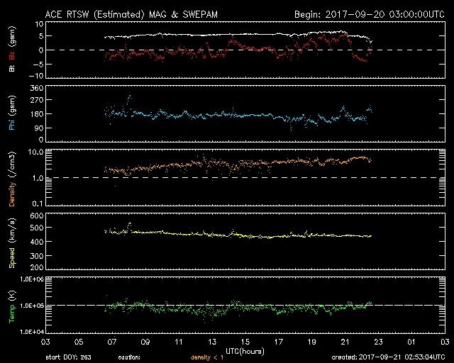Click the 'caution:' footer label
This screenshot has width=454, height=363.
[x=129, y=357]
